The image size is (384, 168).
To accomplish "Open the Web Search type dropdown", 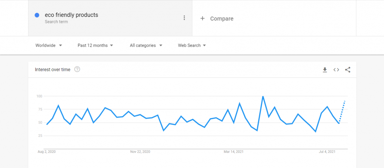I will pyautogui.click(x=192, y=45).
